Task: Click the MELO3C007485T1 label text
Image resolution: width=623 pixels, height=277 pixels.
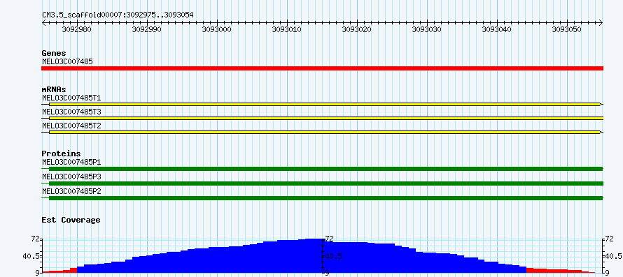Action: 71,98
